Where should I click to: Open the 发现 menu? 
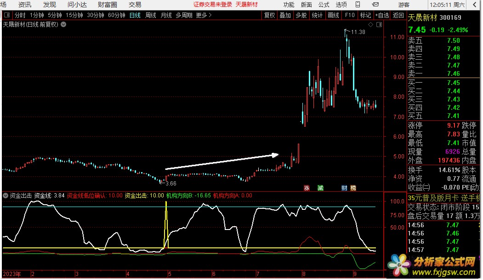[50, 5]
